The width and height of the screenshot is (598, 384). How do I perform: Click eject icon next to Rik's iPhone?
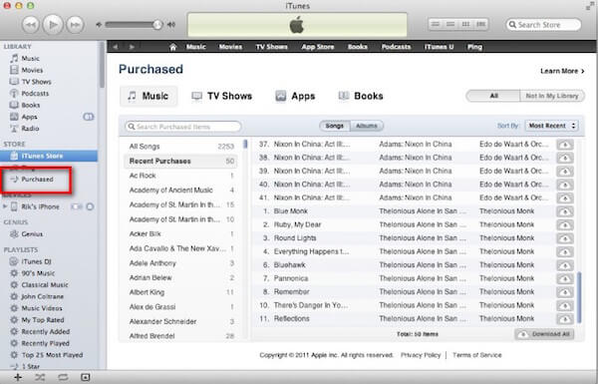click(90, 206)
